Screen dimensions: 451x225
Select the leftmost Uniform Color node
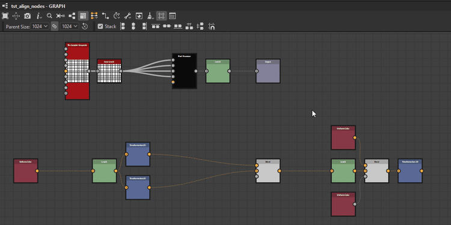pos(26,171)
